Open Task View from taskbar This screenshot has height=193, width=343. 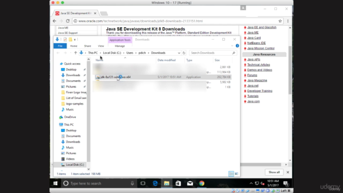(143, 183)
